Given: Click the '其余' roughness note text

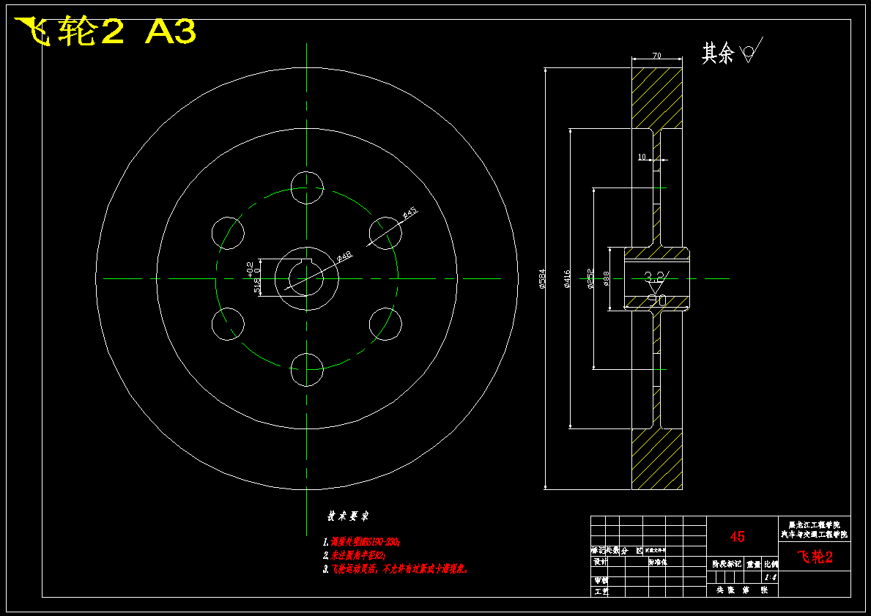Looking at the screenshot, I should click(718, 53).
